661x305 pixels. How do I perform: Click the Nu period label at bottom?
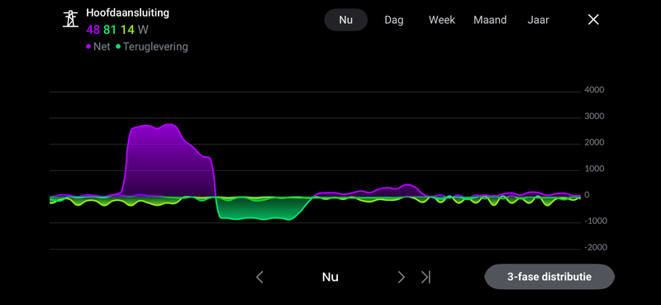(x=330, y=277)
